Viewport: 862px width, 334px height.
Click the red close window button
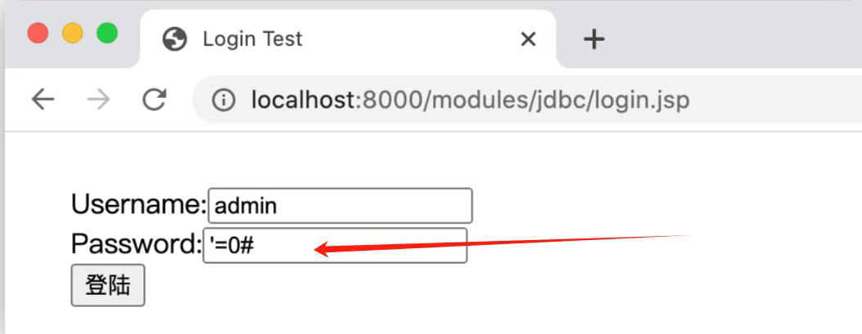pos(38,33)
